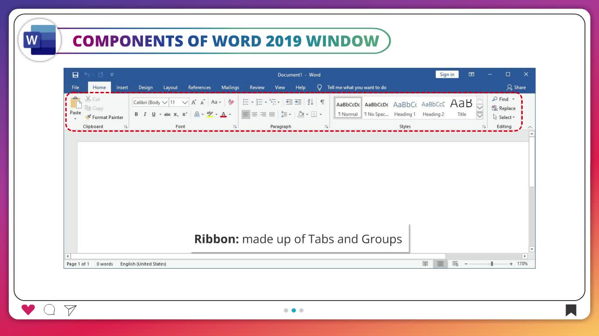Toggle Show/Hide paragraph marks

click(x=322, y=102)
